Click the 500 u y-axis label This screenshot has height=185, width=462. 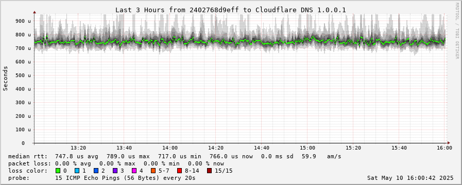click(x=23, y=76)
